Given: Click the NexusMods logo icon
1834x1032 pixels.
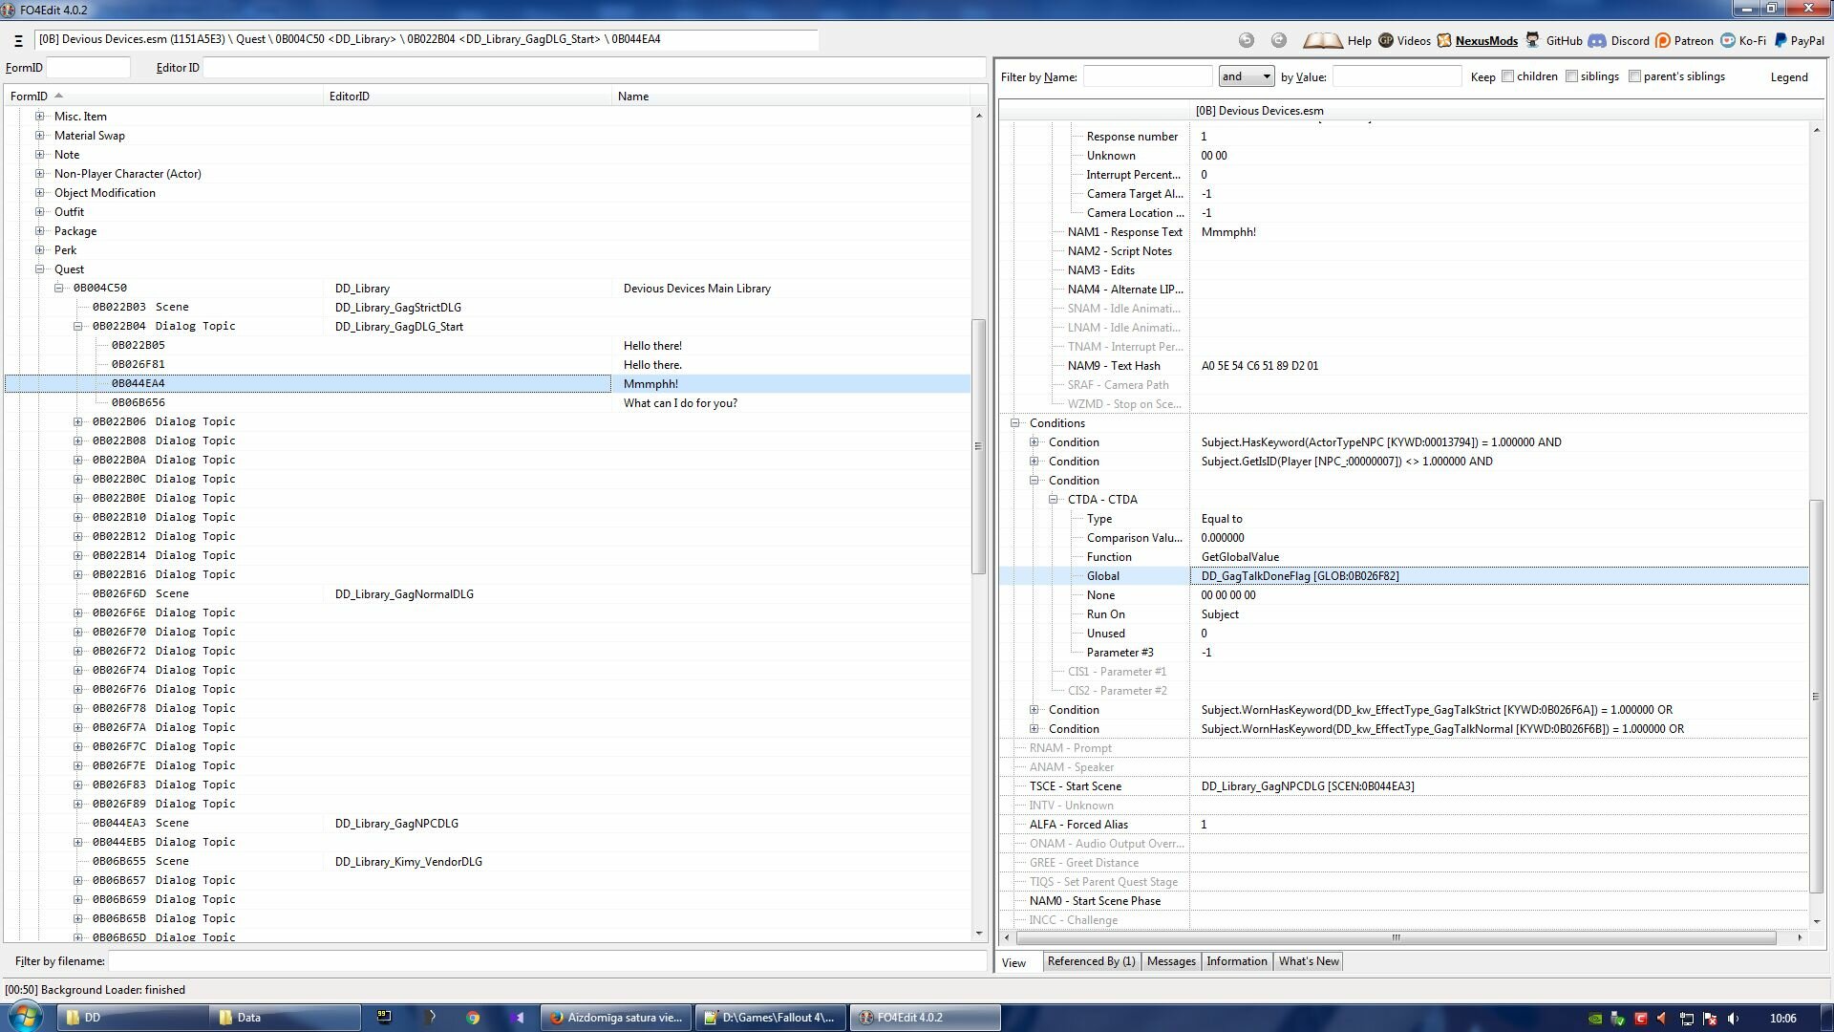Looking at the screenshot, I should [x=1444, y=40].
